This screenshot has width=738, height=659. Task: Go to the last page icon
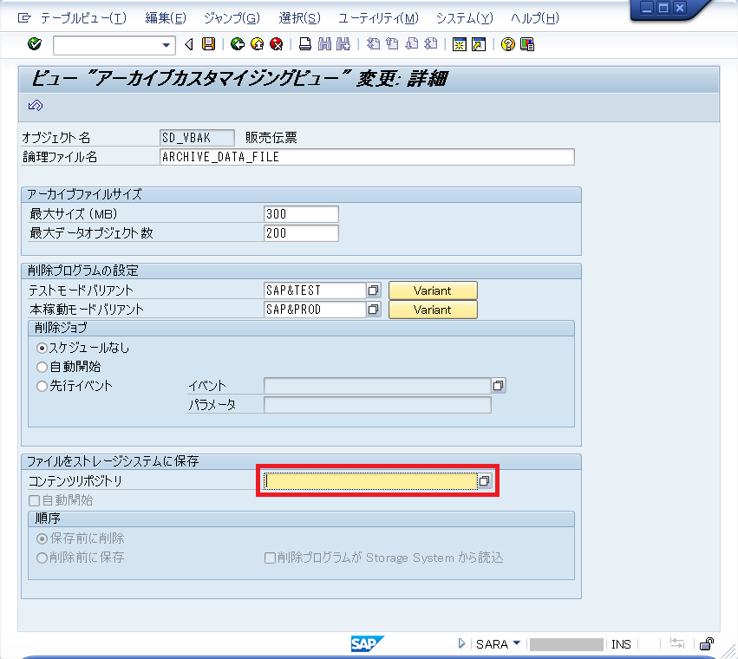point(431,44)
